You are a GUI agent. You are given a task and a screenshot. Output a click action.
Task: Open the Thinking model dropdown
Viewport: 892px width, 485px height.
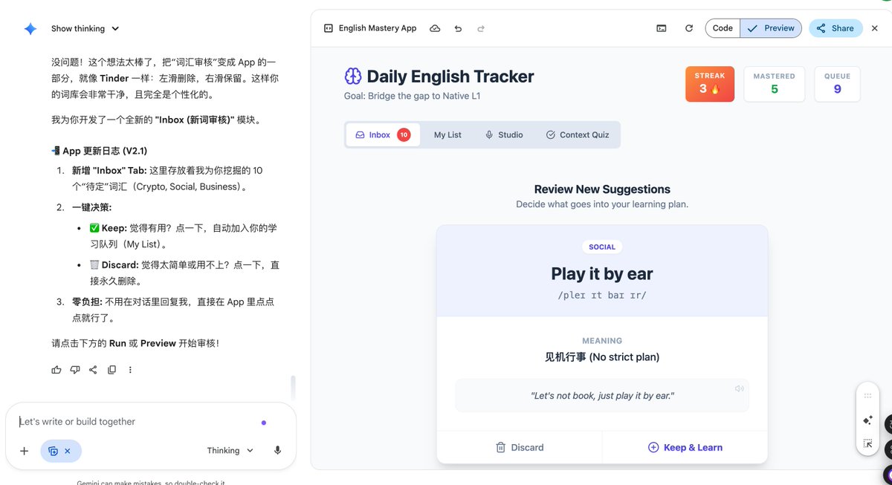[x=230, y=451]
